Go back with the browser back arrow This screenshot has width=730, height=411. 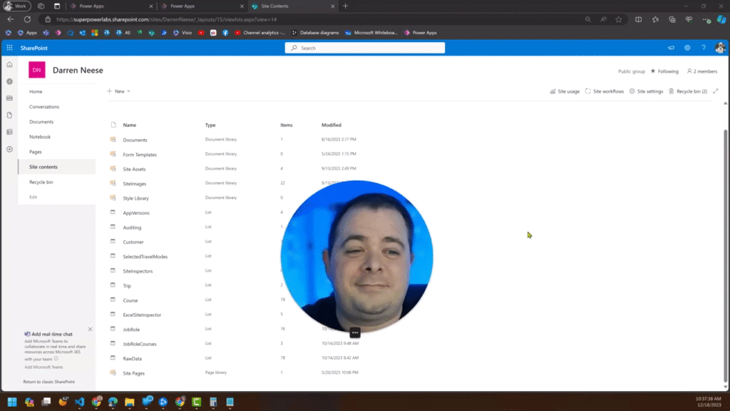(x=10, y=19)
